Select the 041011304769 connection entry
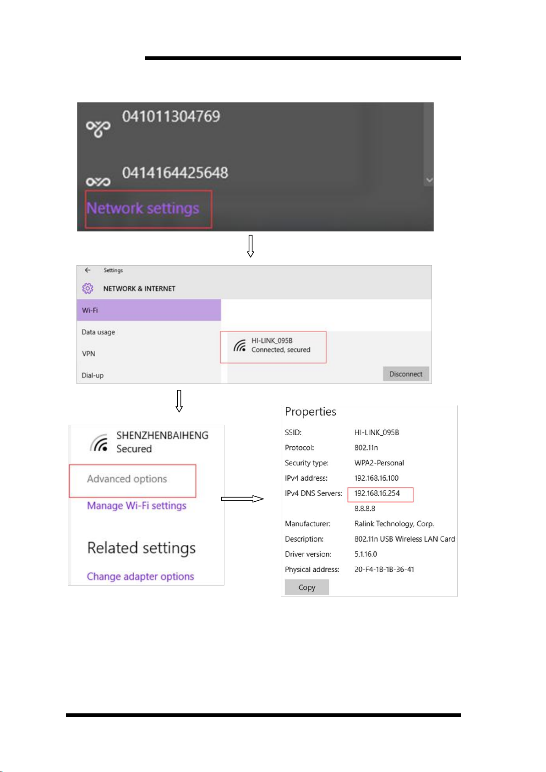Image resolution: width=546 pixels, height=772 pixels. pos(171,116)
